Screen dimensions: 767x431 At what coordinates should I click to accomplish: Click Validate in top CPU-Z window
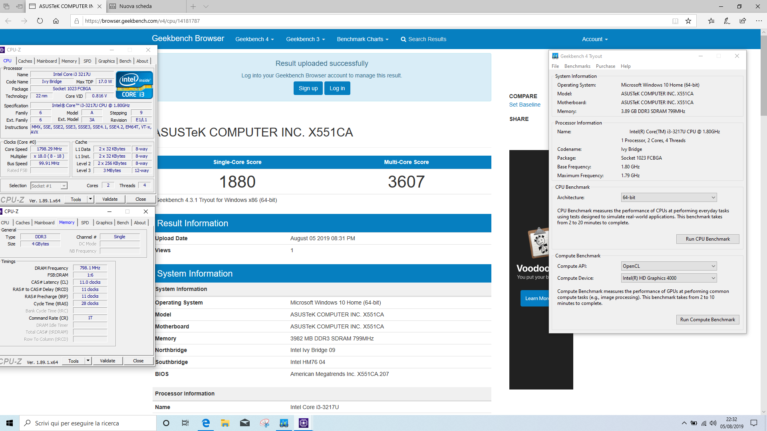pyautogui.click(x=110, y=199)
